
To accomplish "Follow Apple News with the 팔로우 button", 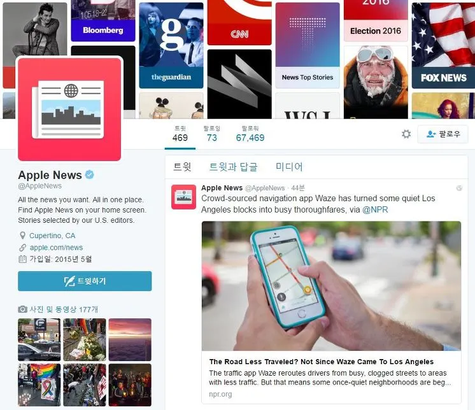I will (443, 134).
